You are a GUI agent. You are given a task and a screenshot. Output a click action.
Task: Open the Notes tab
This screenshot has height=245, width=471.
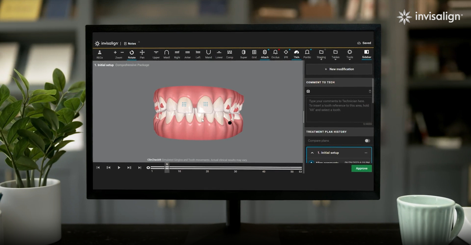tap(130, 43)
